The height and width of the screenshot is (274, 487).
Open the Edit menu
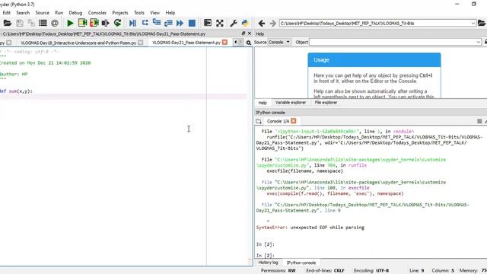(x=7, y=13)
